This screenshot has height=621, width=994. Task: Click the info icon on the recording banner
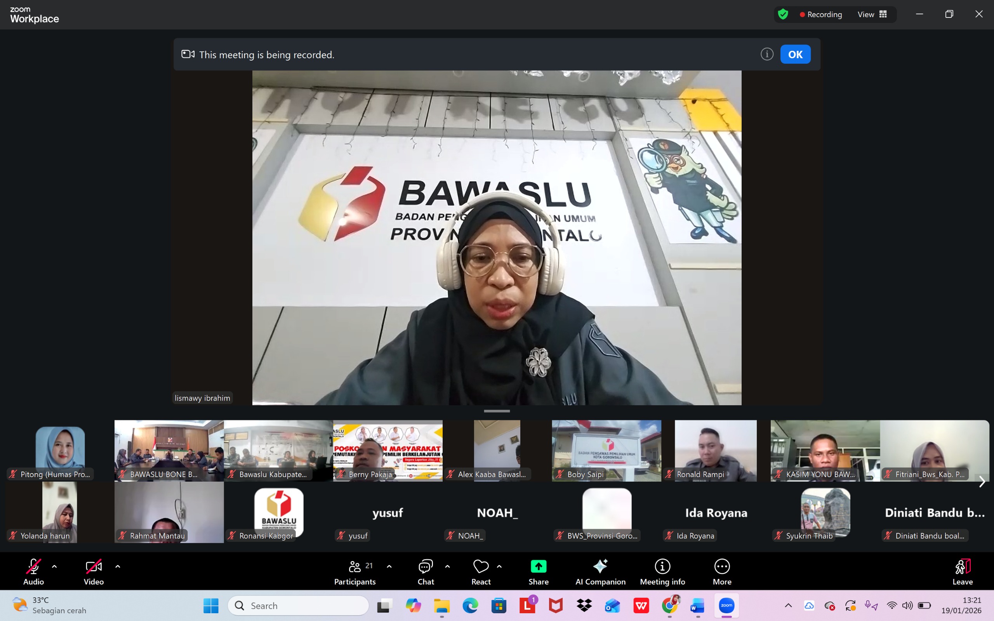point(766,54)
